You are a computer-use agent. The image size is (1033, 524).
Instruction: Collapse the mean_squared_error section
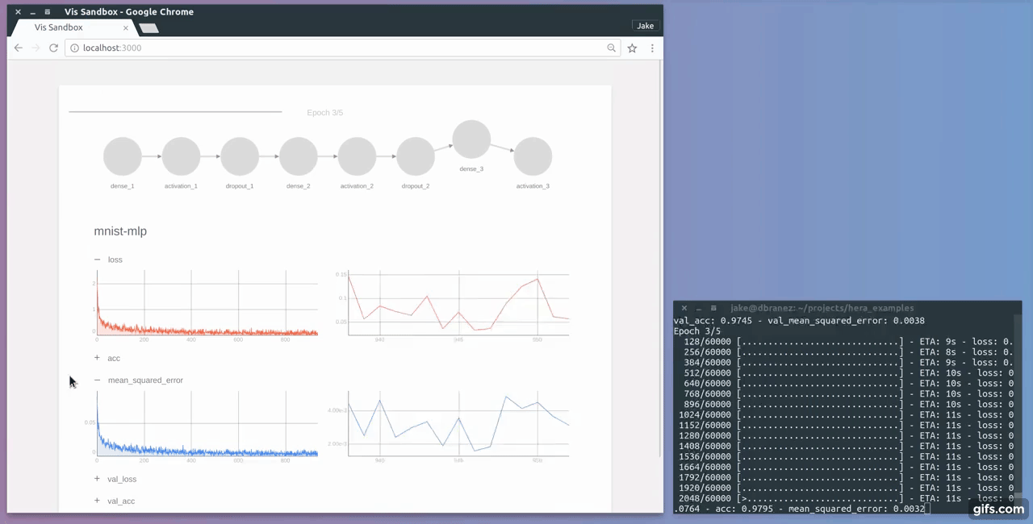point(98,380)
